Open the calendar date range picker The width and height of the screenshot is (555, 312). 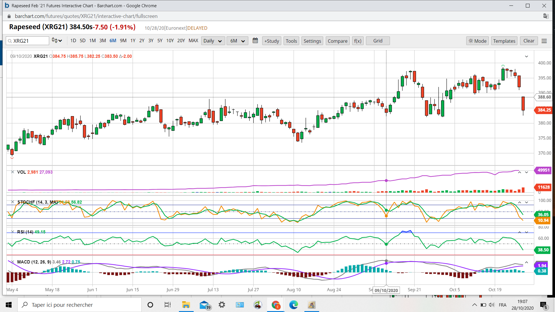[x=255, y=41]
